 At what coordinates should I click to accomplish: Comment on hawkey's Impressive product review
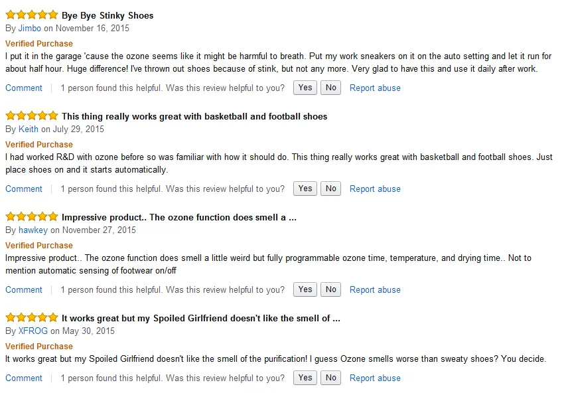pyautogui.click(x=24, y=289)
